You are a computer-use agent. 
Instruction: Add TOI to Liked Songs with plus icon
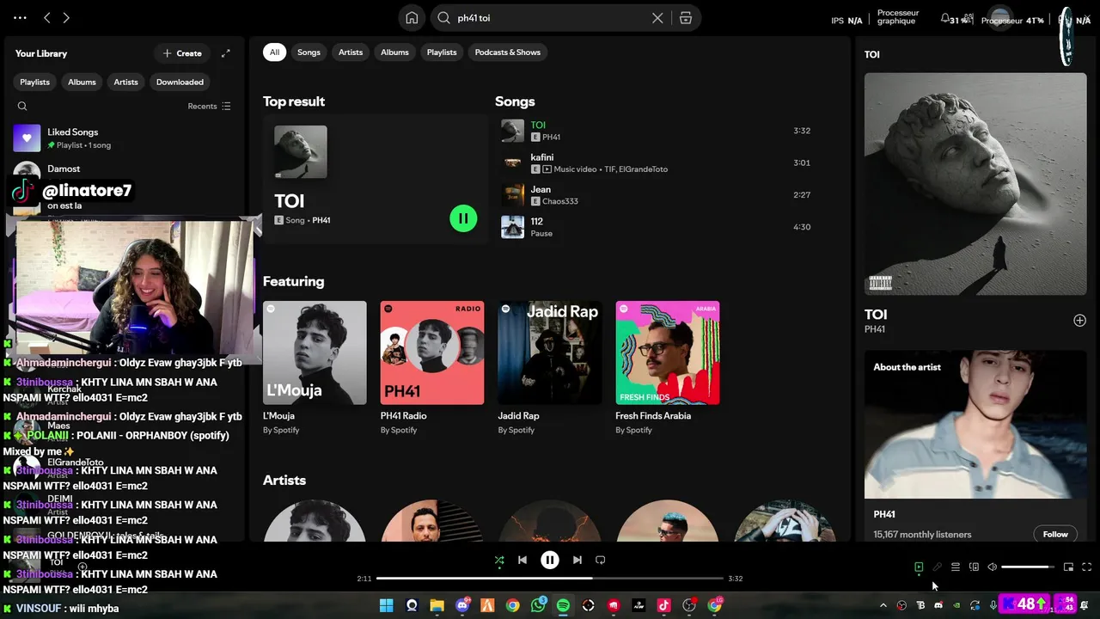(1079, 320)
